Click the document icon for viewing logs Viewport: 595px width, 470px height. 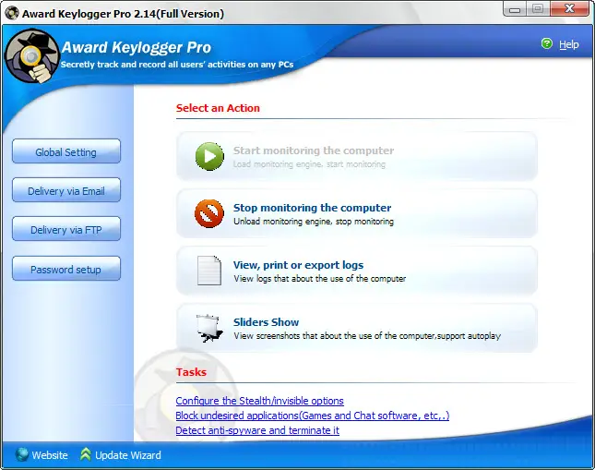(x=209, y=271)
